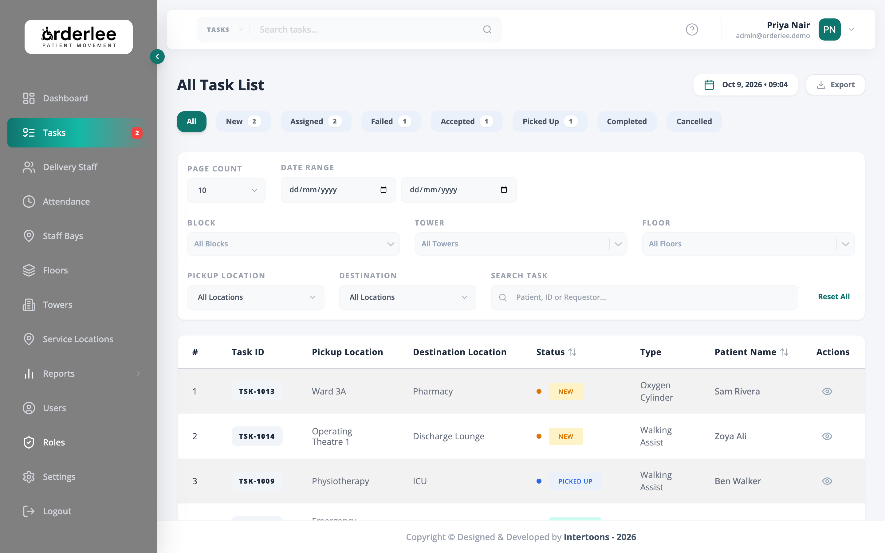Click the Oct 9, 2026 date button
This screenshot has width=885, height=553.
click(745, 84)
